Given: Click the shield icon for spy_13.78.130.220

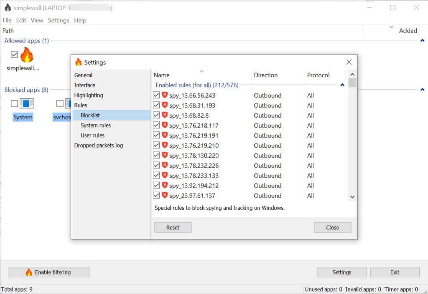Looking at the screenshot, I should pos(165,155).
